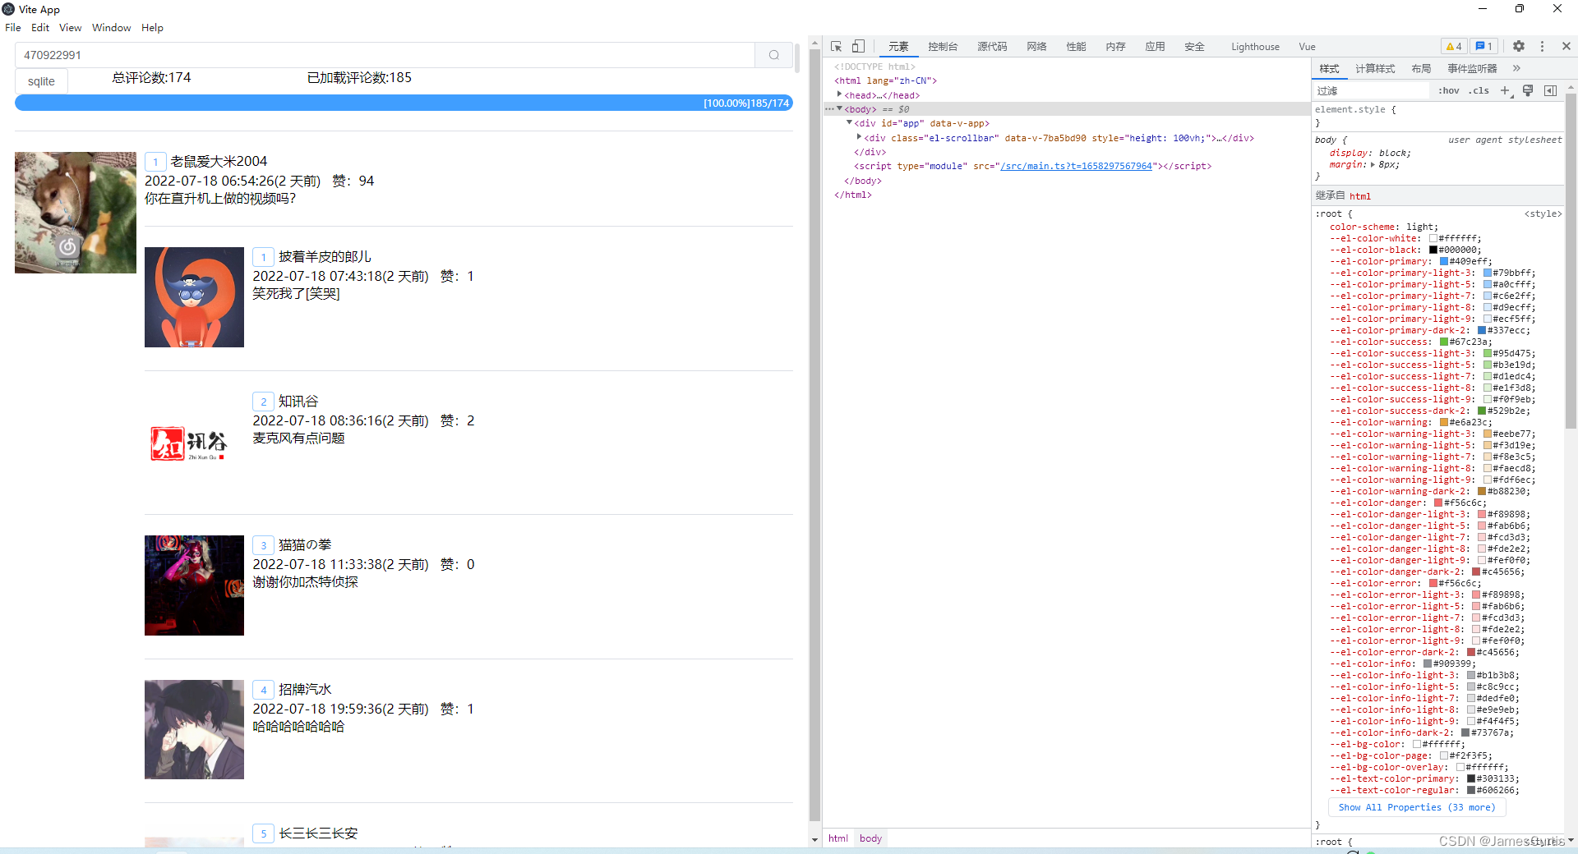1578x854 pixels.
Task: Click the --el-color-primary #409eff swatch
Action: pos(1444,261)
